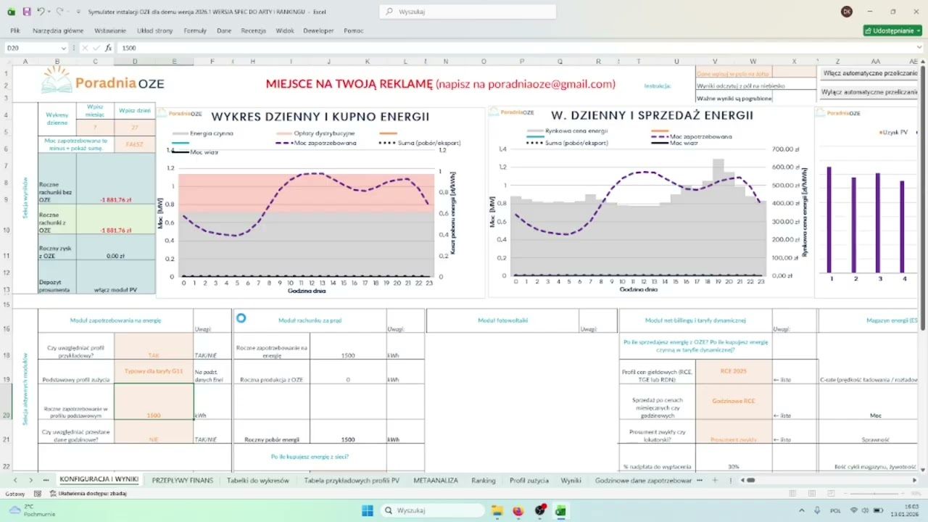This screenshot has height=522, width=928.
Task: Click the Wyłącz automatyczne przeliczanie button
Action: 870,92
